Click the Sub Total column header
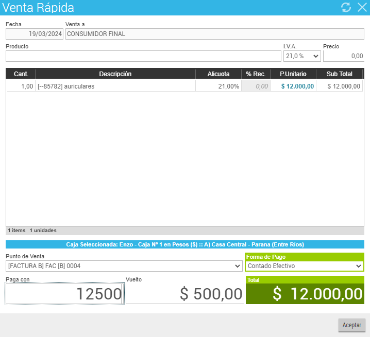Screen dimensions: 370x337 pos(339,74)
